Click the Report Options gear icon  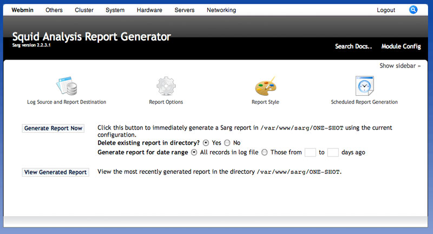[x=166, y=87]
